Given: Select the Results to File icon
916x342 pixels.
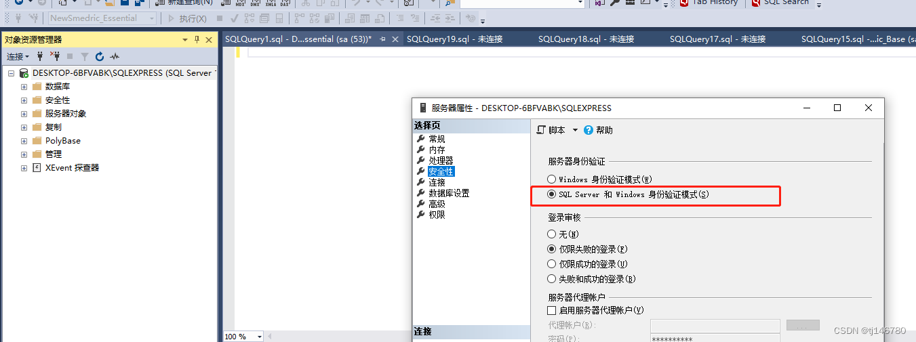Looking at the screenshot, I should [x=380, y=18].
